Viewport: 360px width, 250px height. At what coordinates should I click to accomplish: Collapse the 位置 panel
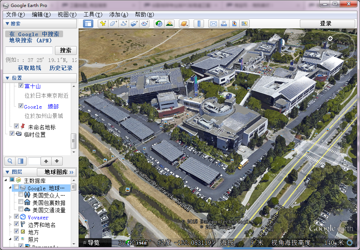click(7, 78)
